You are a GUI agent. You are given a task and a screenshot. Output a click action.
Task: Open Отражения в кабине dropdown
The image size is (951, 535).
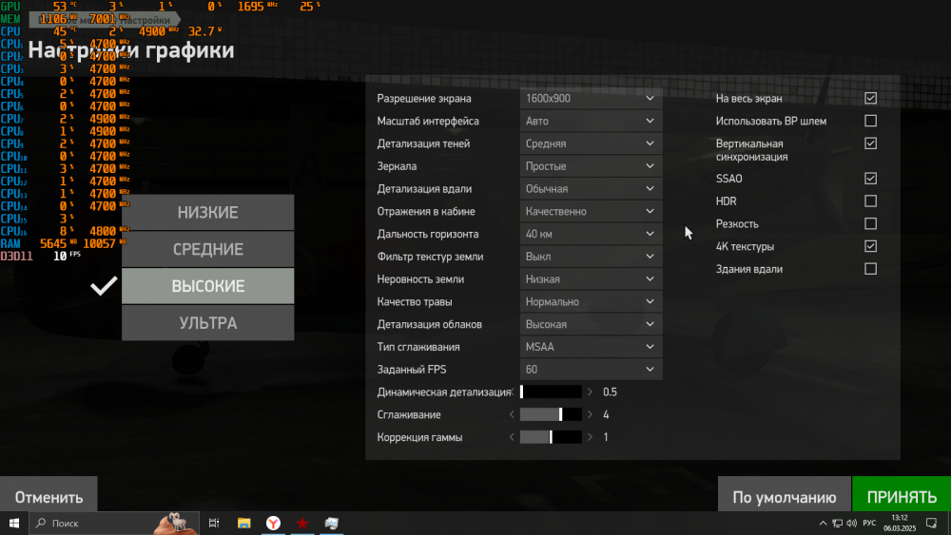[591, 211]
